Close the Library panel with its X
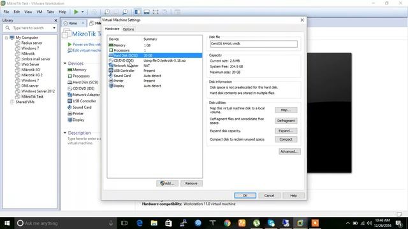Viewport: 408px width, 229px height. 55,20
